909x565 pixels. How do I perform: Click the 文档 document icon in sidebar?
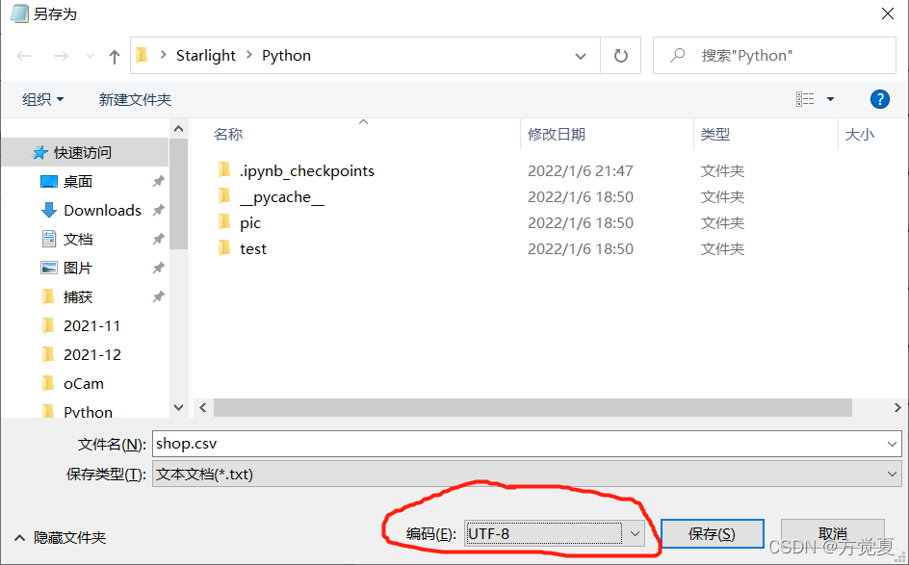click(x=49, y=239)
